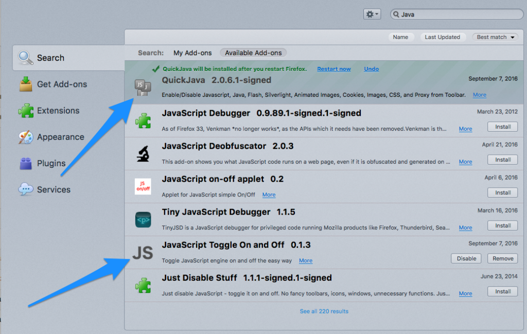This screenshot has height=334, width=527.
Task: Disable JavaScript Toggle On and Off
Action: coord(466,258)
